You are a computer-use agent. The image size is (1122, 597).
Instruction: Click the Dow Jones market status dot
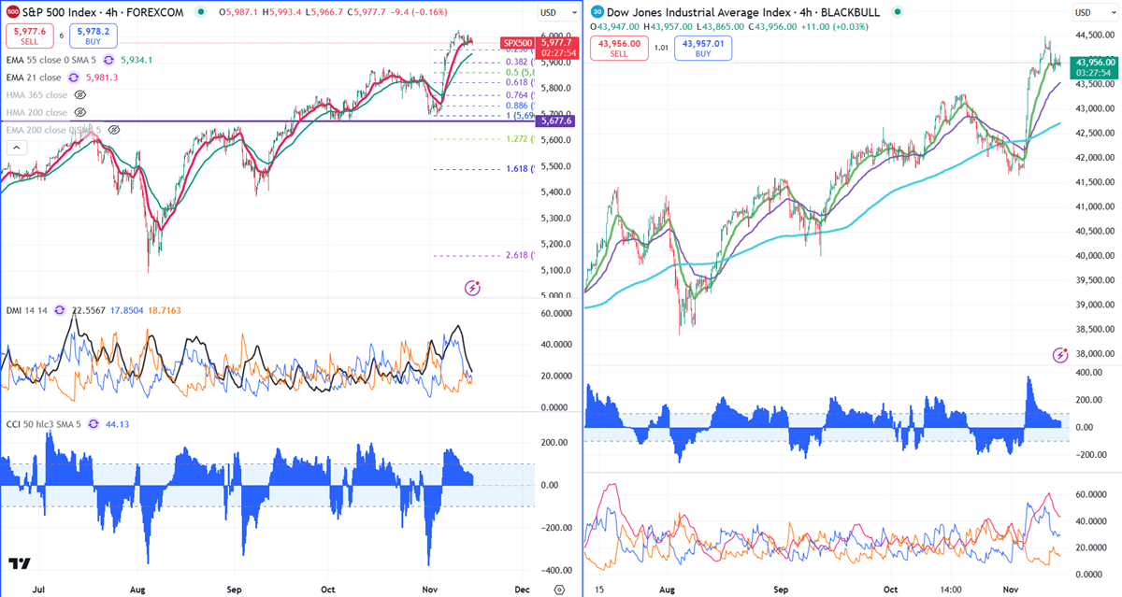click(x=897, y=13)
